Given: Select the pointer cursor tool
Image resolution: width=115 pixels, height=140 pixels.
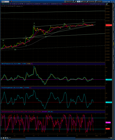Looking at the screenshot, I should click(8, 138).
